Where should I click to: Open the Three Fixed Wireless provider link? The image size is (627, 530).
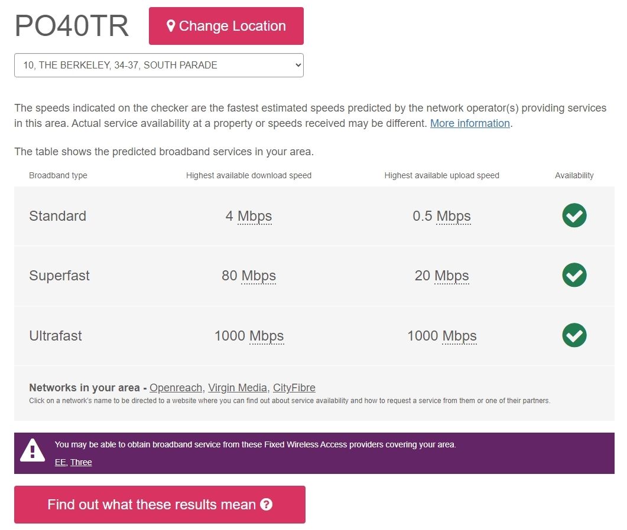coord(81,462)
